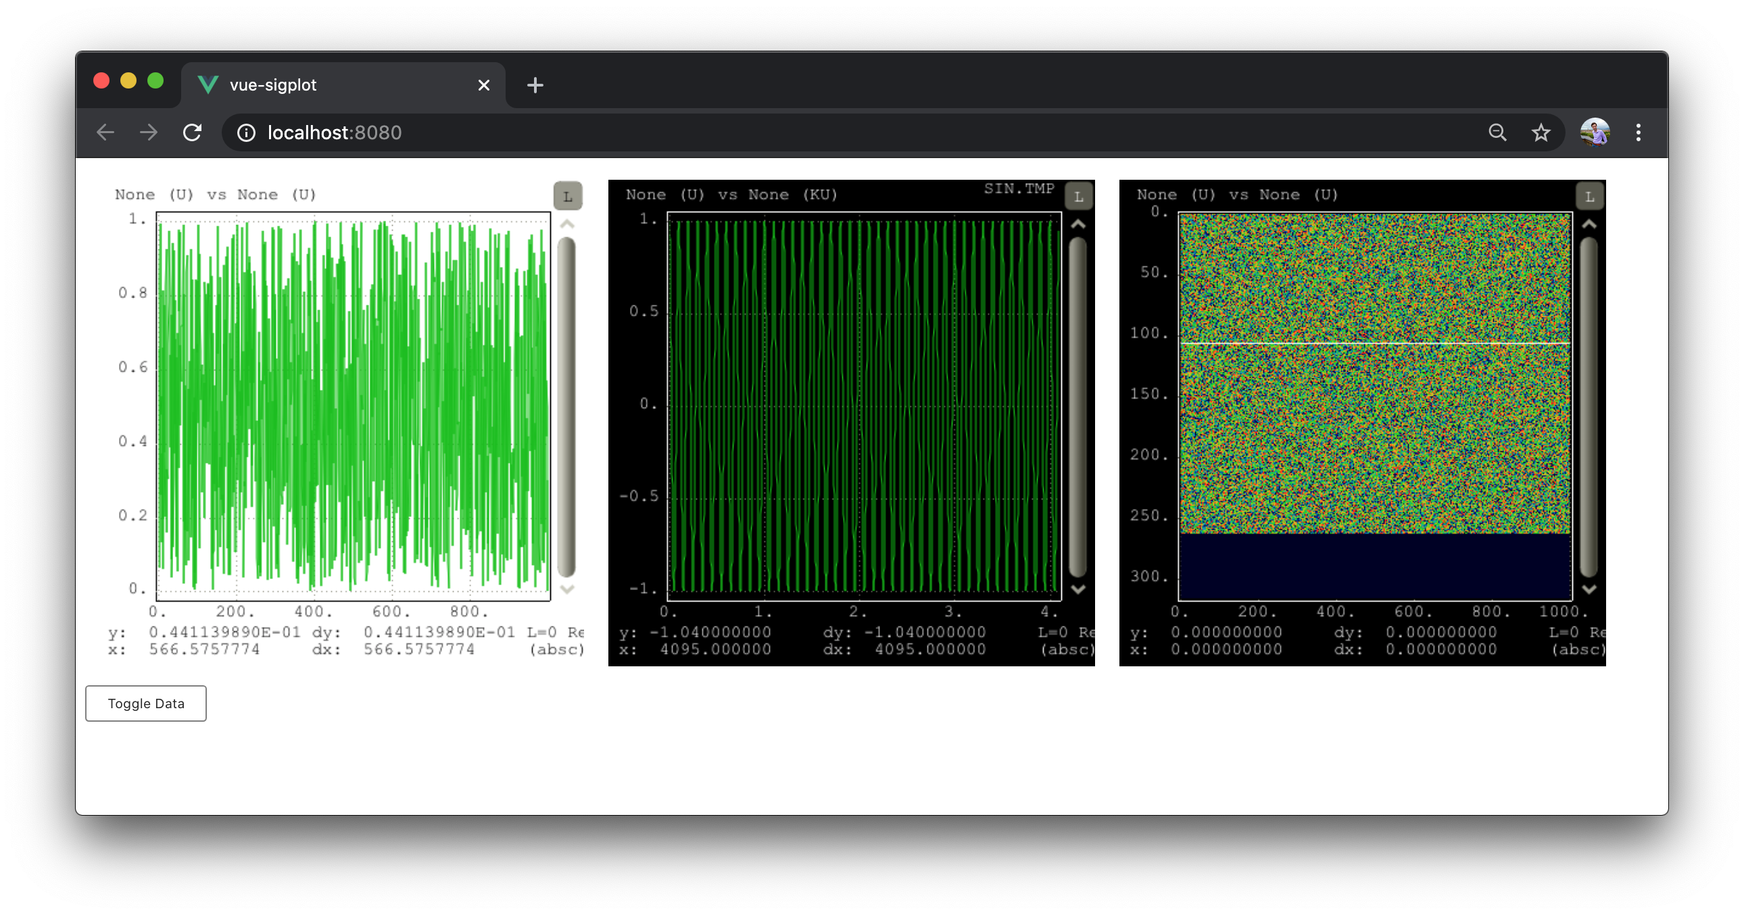
Task: Click the vertical pan slider of raster plot
Action: [1589, 406]
